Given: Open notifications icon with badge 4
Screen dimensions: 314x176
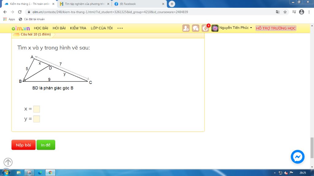Looking at the screenshot, I should (x=205, y=28).
